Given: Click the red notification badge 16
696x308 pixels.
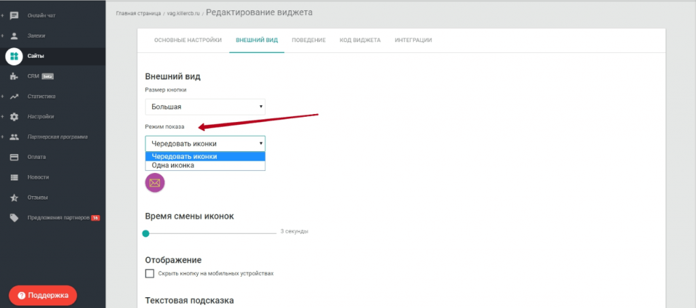Looking at the screenshot, I should click(95, 218).
